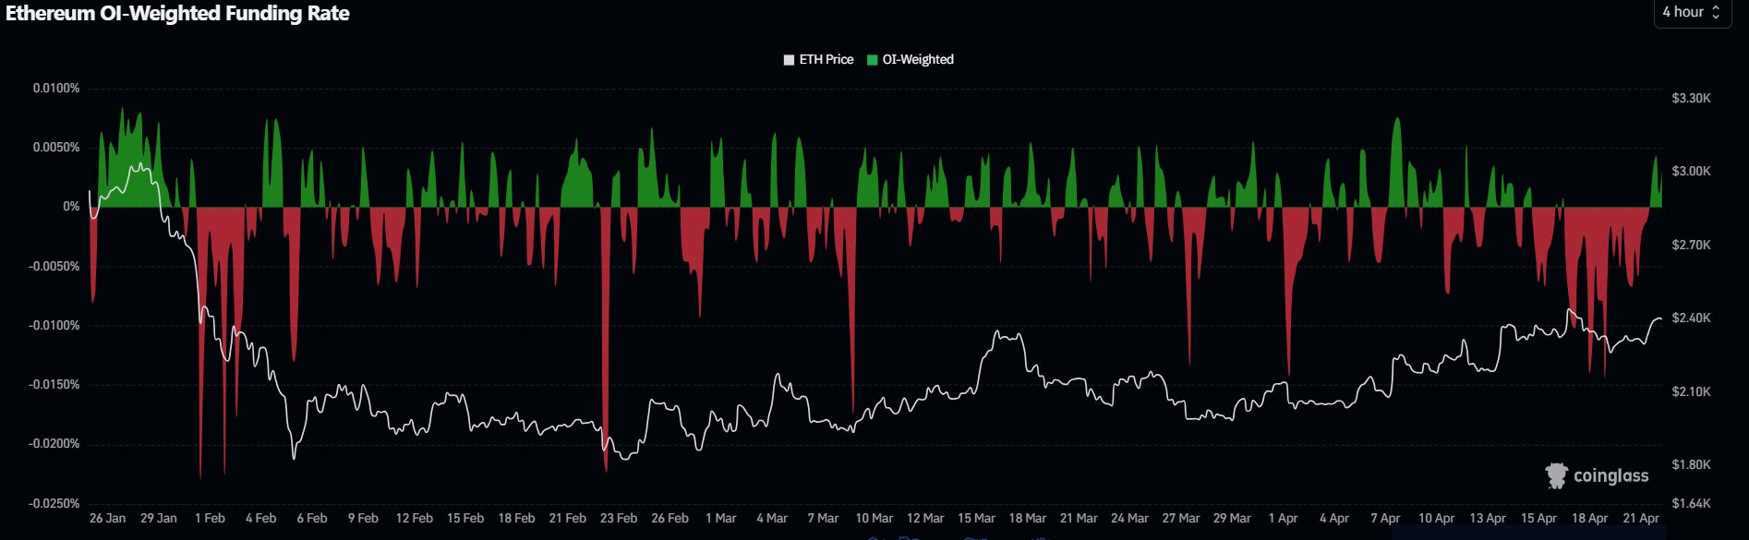Click the 21 Apr date axis label
Screen dimensions: 1749x540
[x=1640, y=519]
